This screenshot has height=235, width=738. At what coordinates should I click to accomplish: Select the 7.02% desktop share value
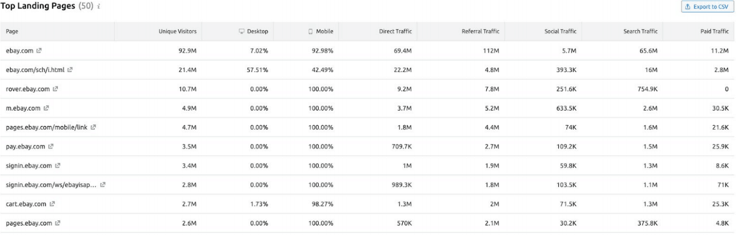click(x=259, y=51)
